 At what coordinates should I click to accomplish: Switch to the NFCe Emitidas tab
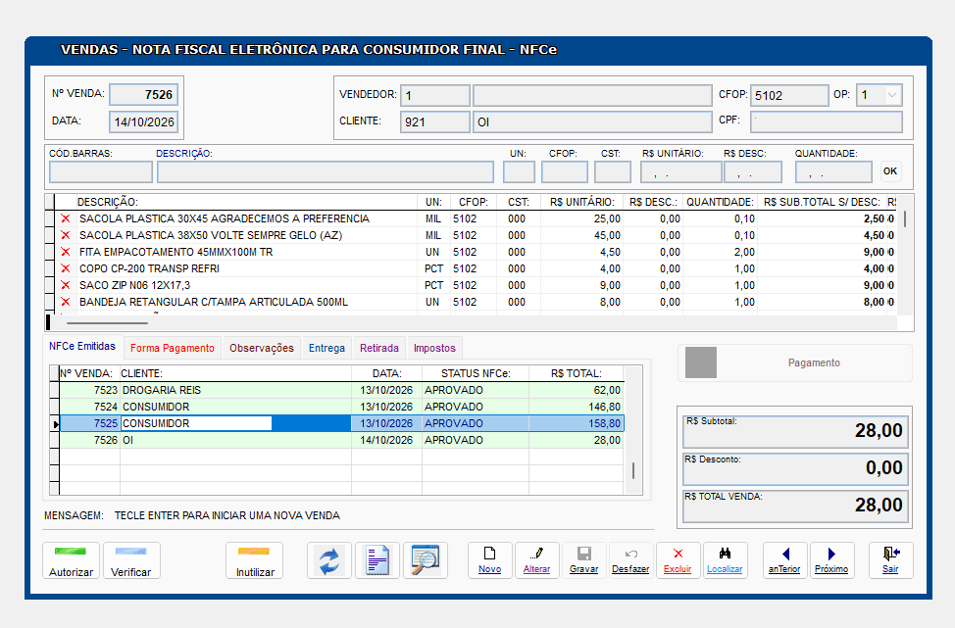[82, 346]
